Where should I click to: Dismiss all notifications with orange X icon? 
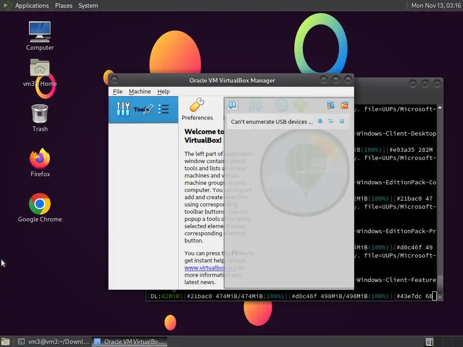(x=344, y=105)
